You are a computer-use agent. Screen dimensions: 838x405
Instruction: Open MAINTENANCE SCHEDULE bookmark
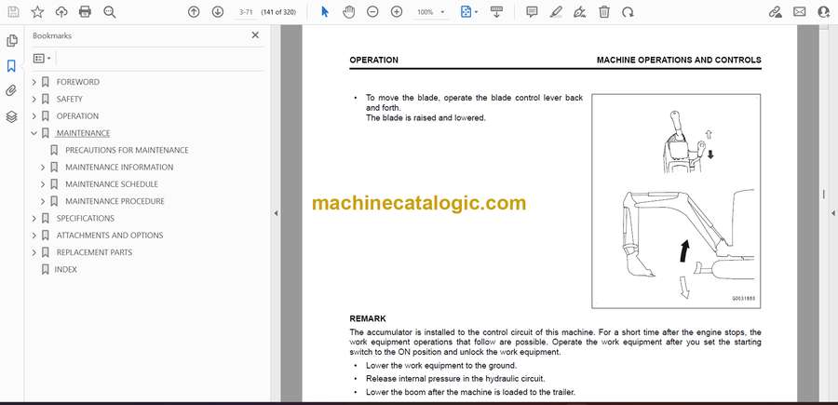(112, 184)
